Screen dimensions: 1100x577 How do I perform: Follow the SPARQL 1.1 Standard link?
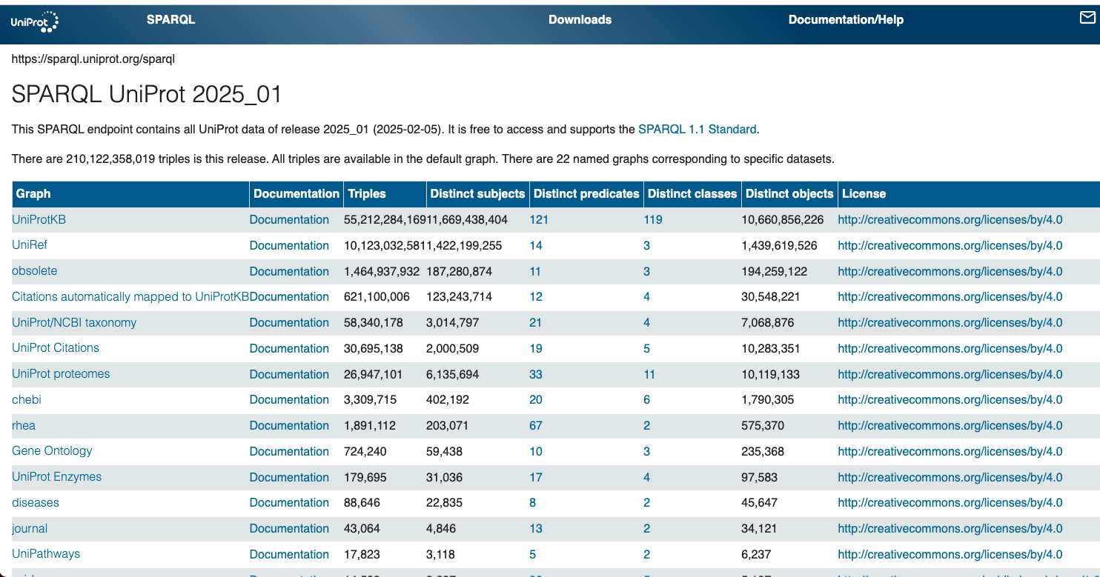point(697,129)
